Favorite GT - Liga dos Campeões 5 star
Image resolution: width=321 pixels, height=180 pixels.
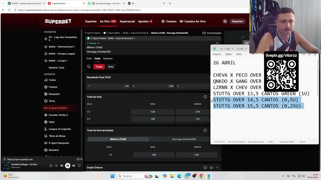tap(46, 39)
